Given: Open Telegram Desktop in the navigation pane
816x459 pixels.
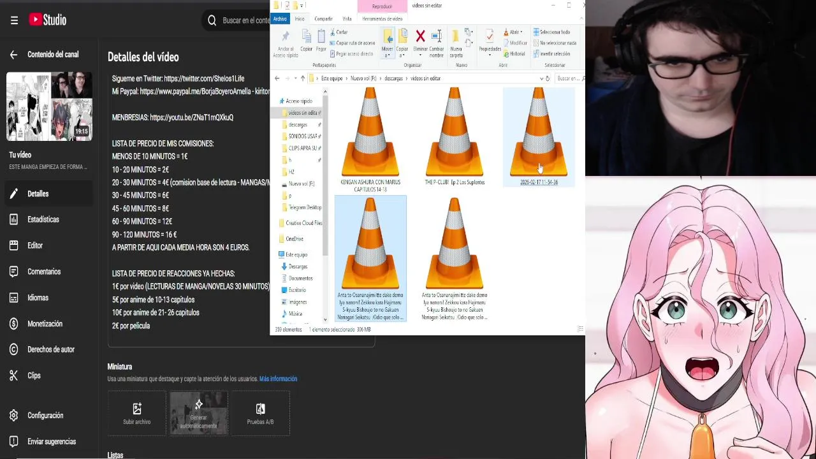Looking at the screenshot, I should (302, 208).
